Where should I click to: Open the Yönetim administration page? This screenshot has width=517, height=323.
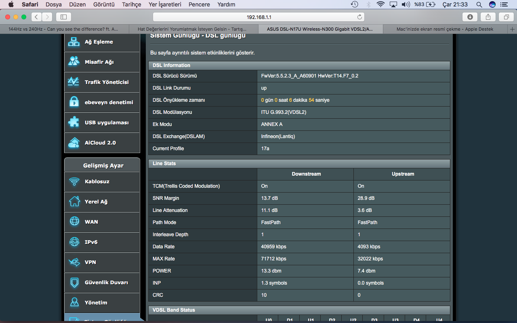[x=96, y=303]
